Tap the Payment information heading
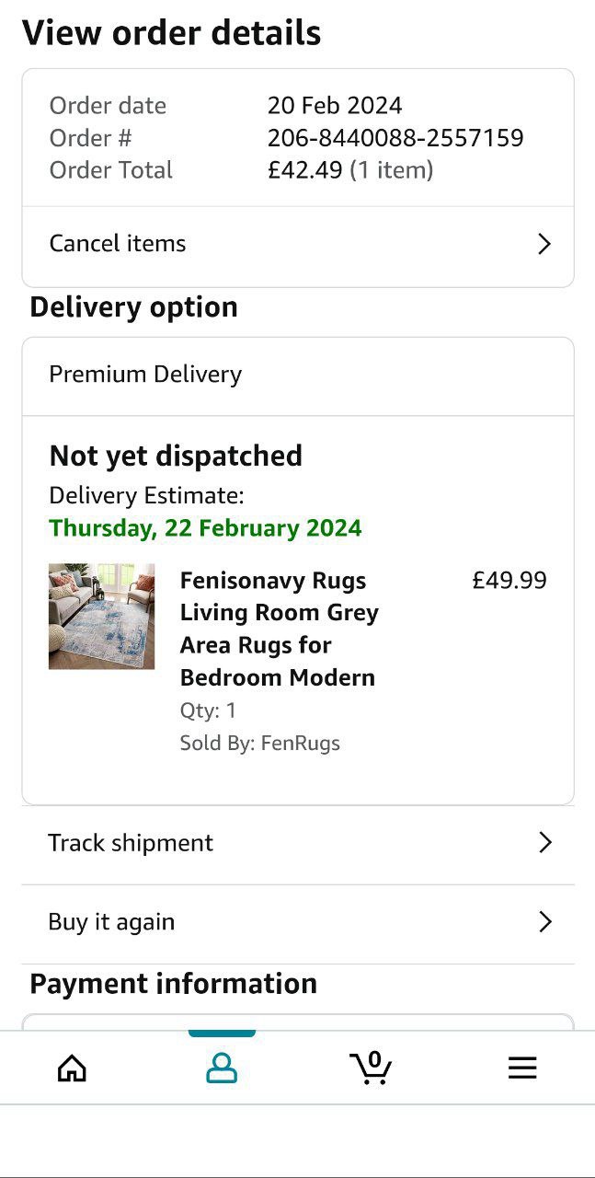The height and width of the screenshot is (1178, 595). (x=174, y=984)
